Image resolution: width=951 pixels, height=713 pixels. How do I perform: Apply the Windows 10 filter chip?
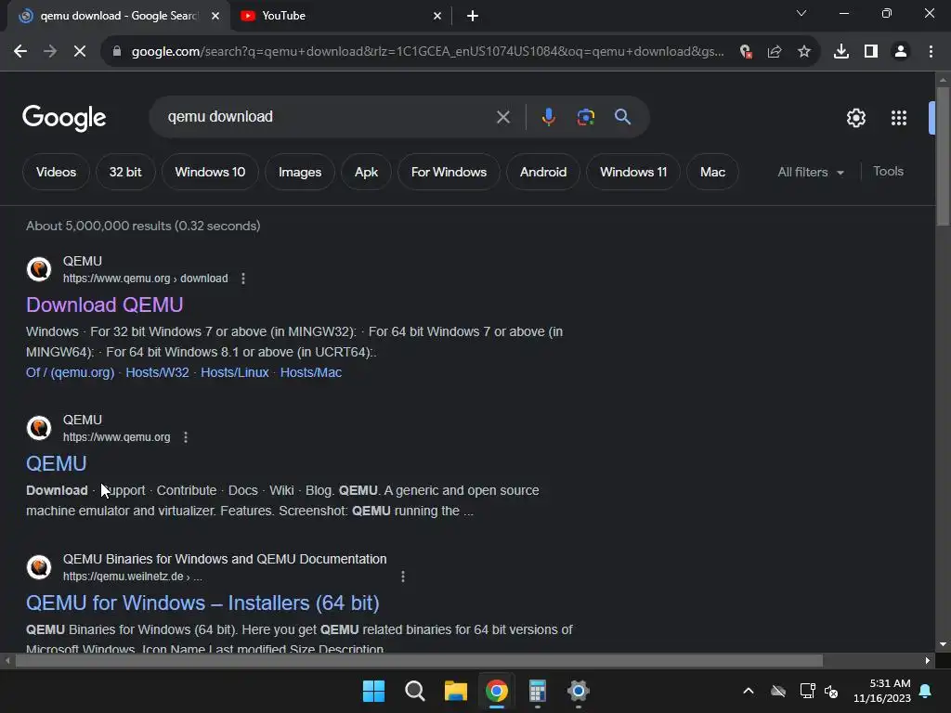coord(210,172)
